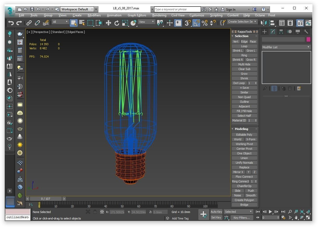This screenshot has width=318, height=227.
Task: Open Select by Name list
Action: (x=82, y=23)
